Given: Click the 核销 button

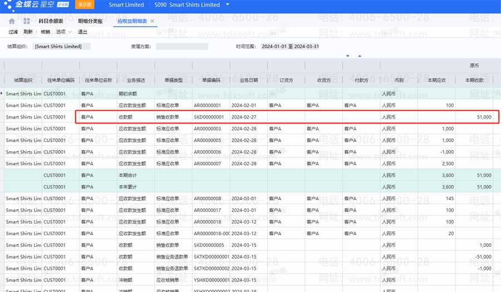Looking at the screenshot, I should tap(46, 32).
